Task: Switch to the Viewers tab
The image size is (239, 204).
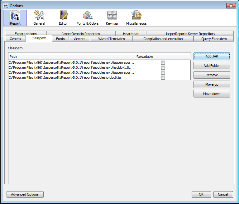Action: 79,39
